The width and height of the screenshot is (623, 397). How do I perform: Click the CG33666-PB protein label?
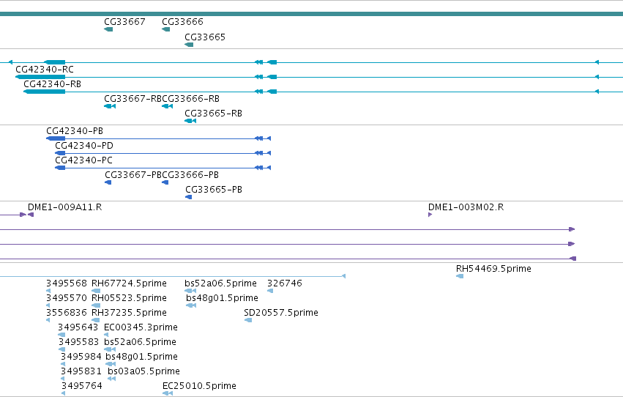(x=190, y=175)
